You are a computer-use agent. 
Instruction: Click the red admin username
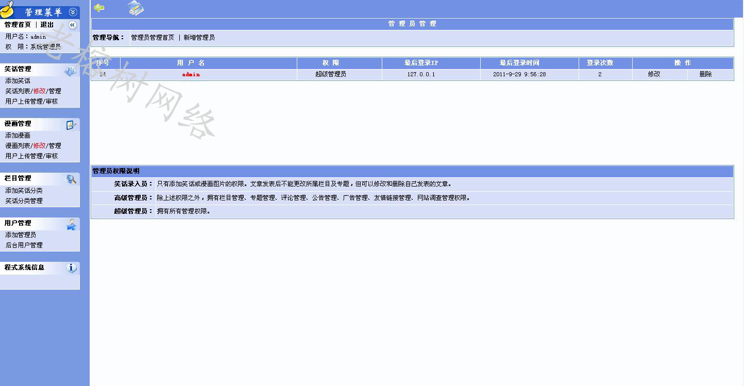tap(191, 74)
